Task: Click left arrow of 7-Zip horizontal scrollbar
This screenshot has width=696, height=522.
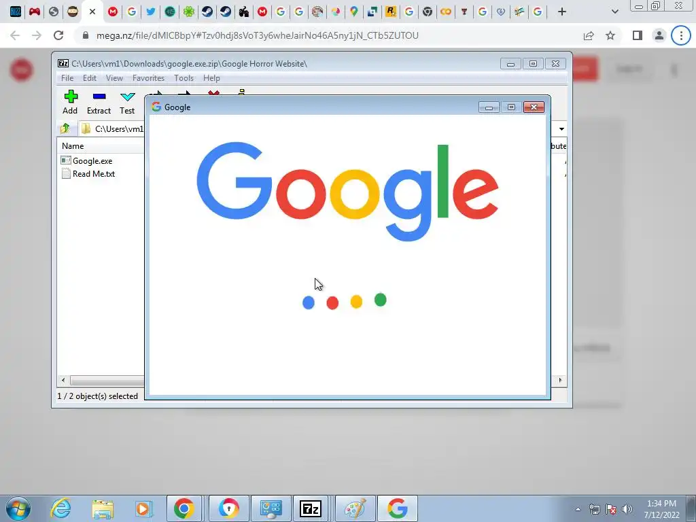Action: 63,381
